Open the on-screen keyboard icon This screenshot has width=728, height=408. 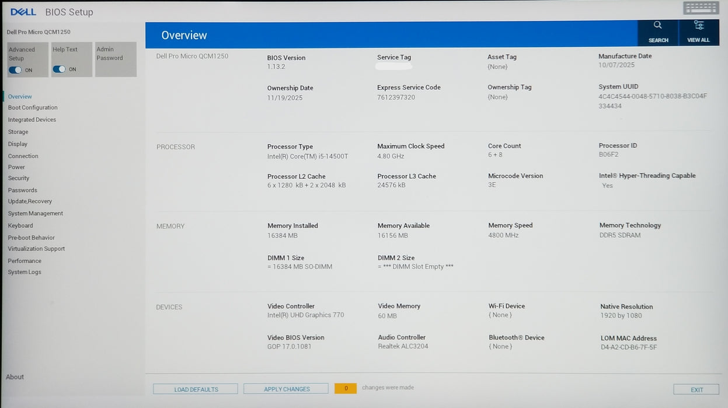click(701, 8)
